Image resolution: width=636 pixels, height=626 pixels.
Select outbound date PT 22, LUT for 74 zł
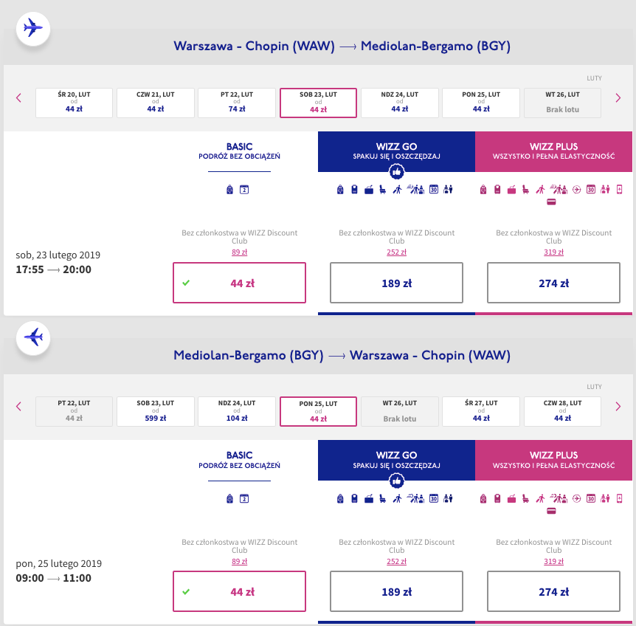click(x=237, y=103)
